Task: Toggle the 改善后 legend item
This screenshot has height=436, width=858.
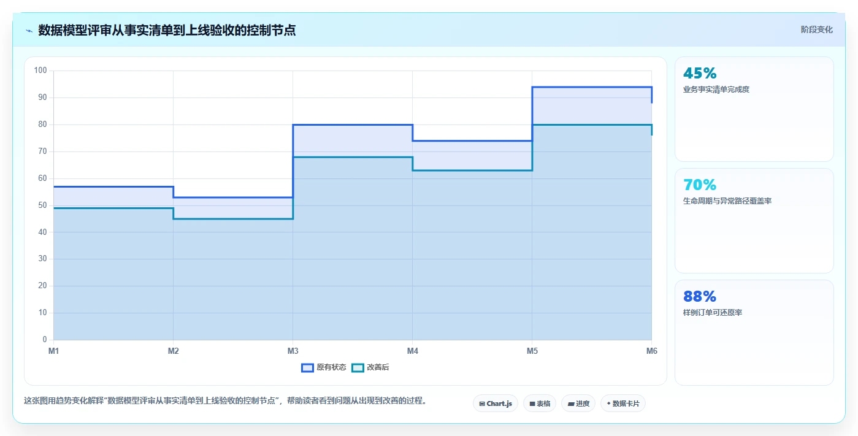Action: point(370,367)
